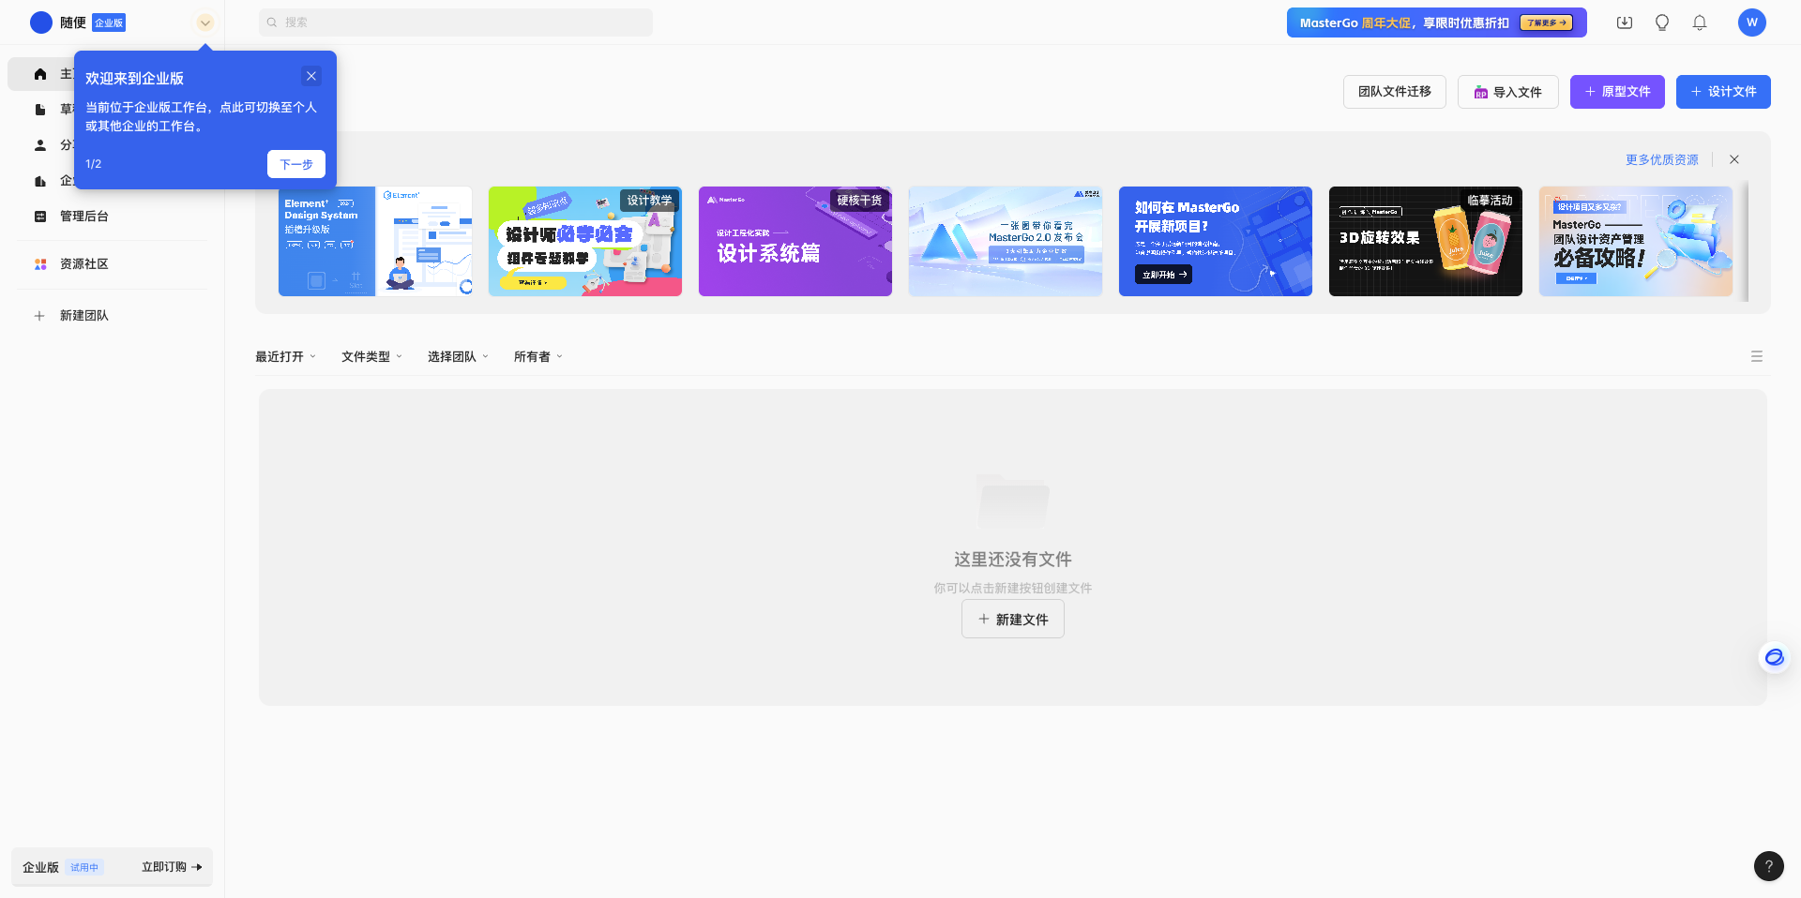Close the welcome enterprise tooltip
1801x898 pixels.
coord(311,76)
